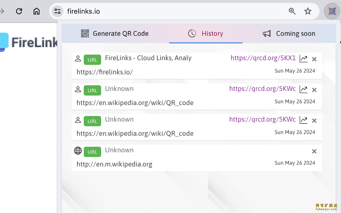The image size is (341, 213).
Task: Click URL badge on en.m.wikipedia.org entry
Action: pos(92,152)
